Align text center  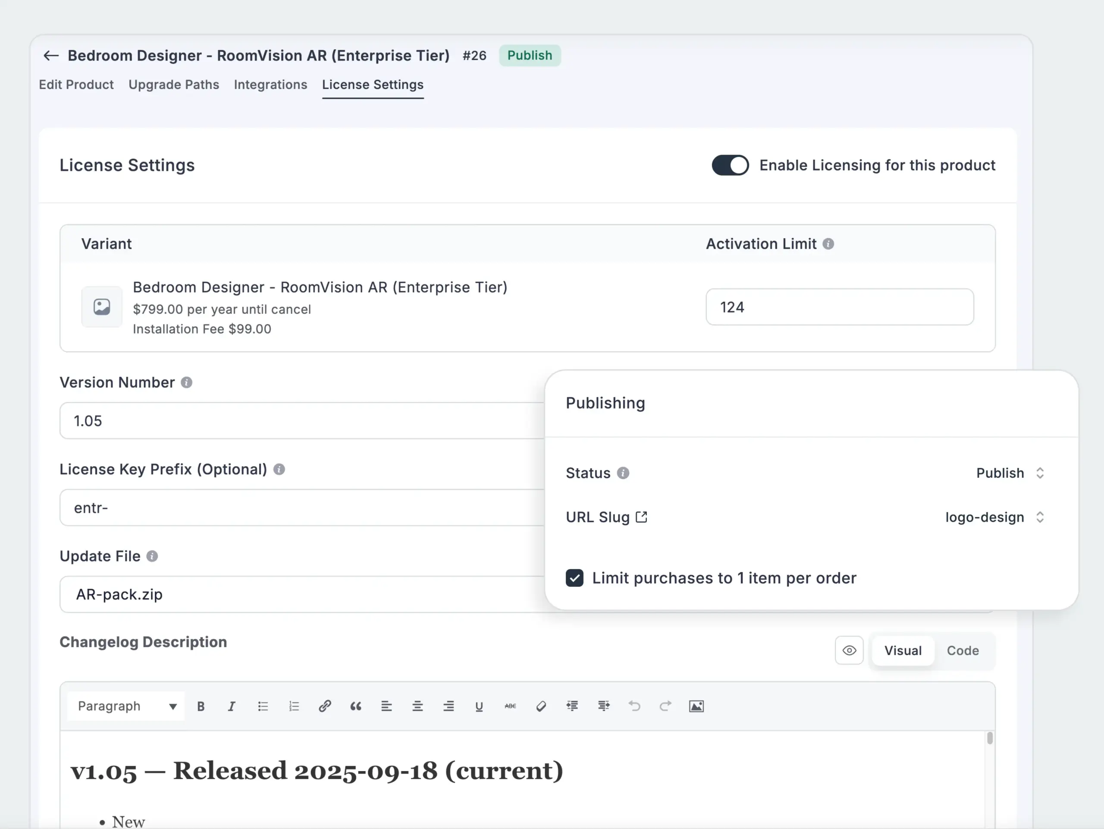point(418,706)
